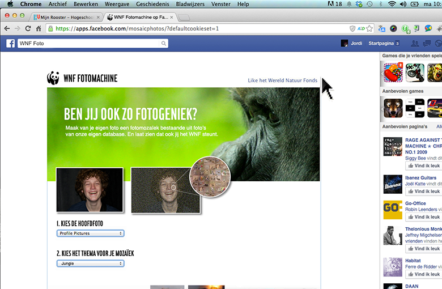Open the Apple menu

coord(10,4)
